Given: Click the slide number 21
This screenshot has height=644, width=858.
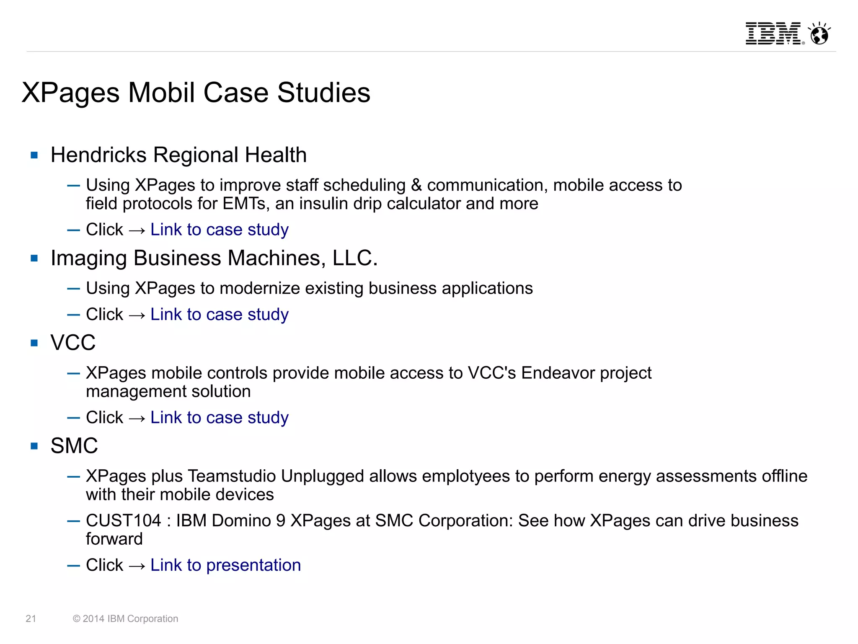Looking at the screenshot, I should point(31,619).
